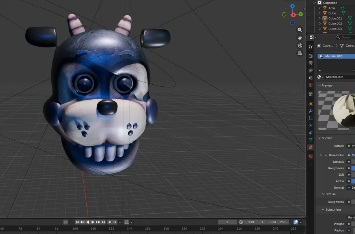Jump to previous keyframe
The image size is (355, 234).
click(x=82, y=222)
